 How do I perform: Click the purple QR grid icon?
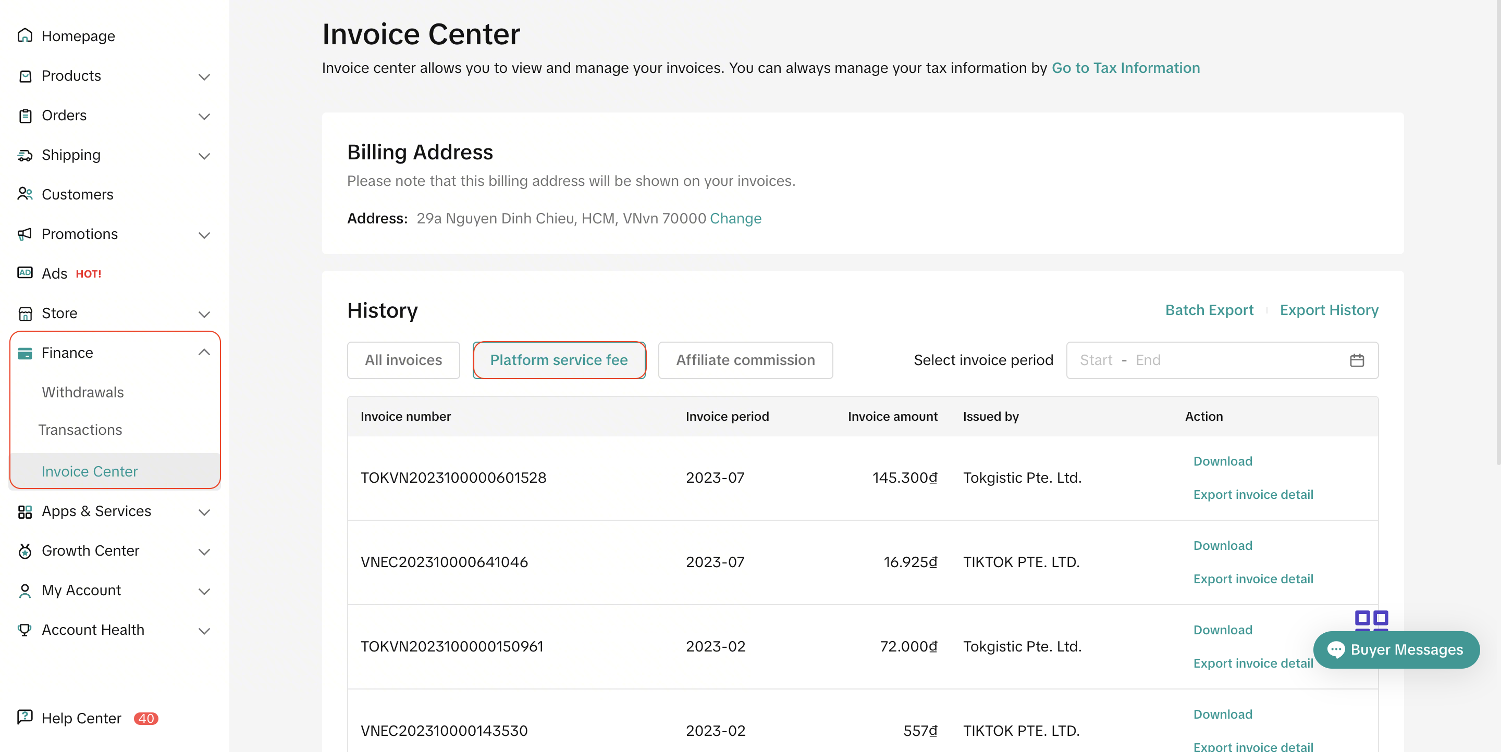click(1371, 619)
